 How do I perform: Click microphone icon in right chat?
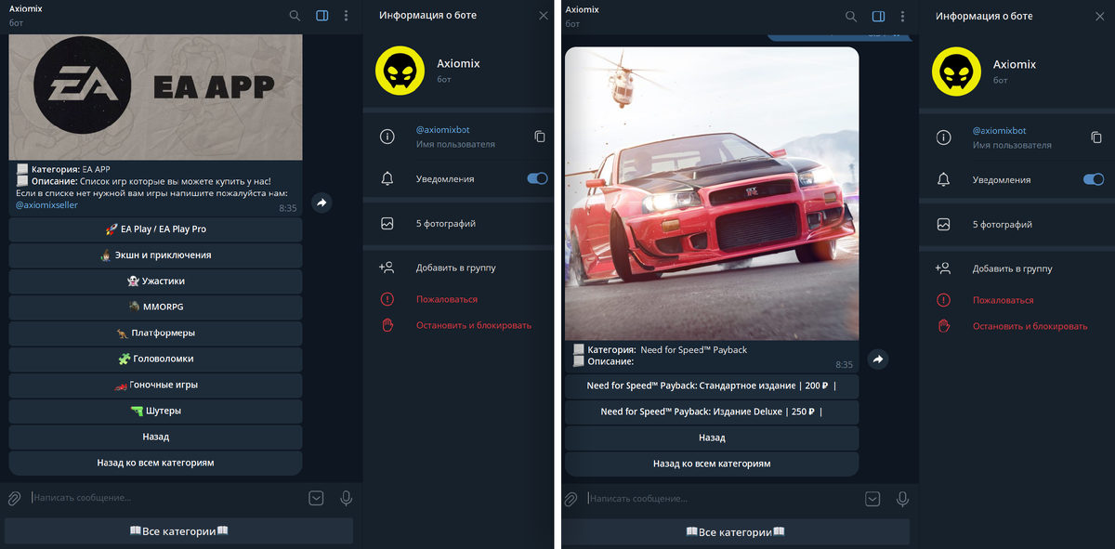click(902, 499)
